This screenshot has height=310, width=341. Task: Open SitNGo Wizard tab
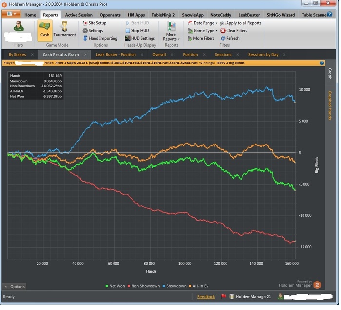tap(281, 15)
